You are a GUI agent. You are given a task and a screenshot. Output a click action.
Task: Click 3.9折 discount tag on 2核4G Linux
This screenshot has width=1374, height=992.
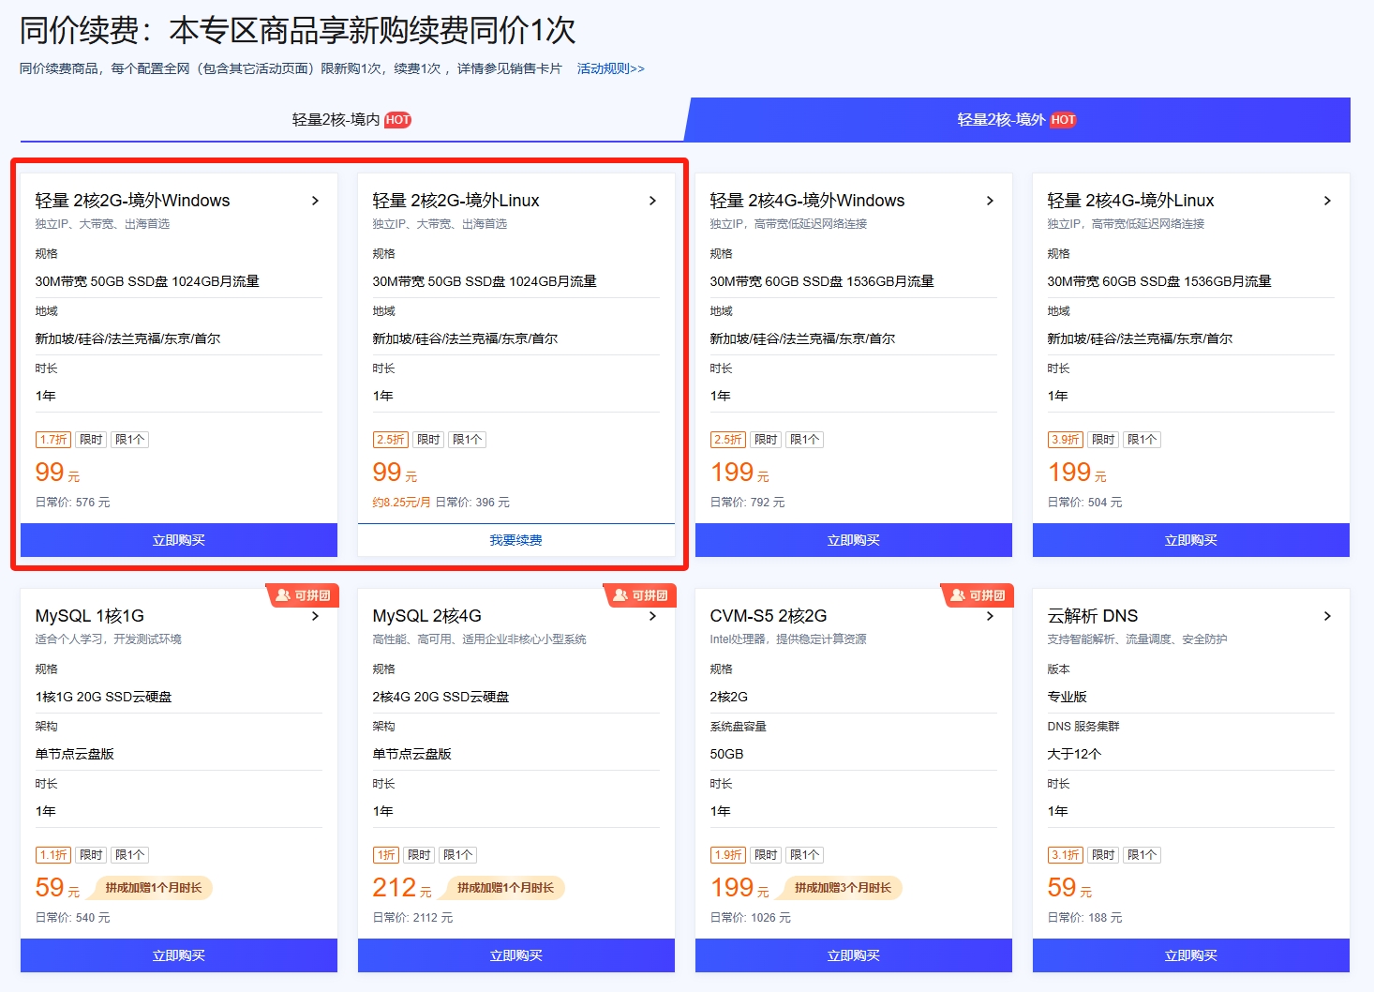(1066, 440)
